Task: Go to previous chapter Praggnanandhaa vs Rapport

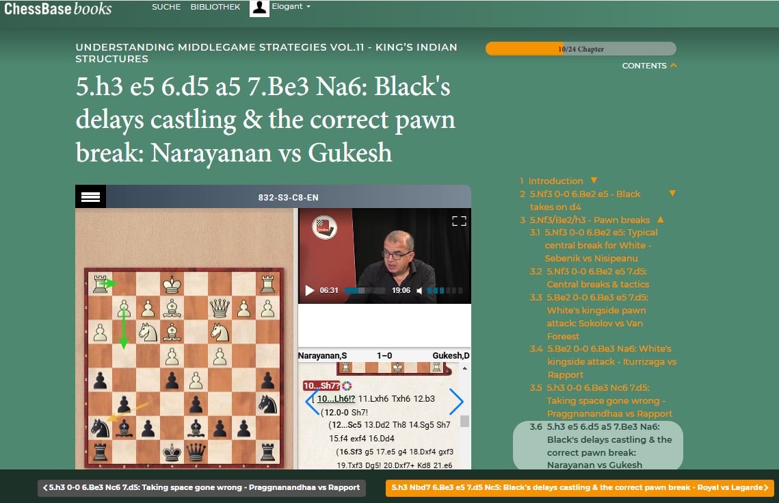Action: (x=201, y=487)
